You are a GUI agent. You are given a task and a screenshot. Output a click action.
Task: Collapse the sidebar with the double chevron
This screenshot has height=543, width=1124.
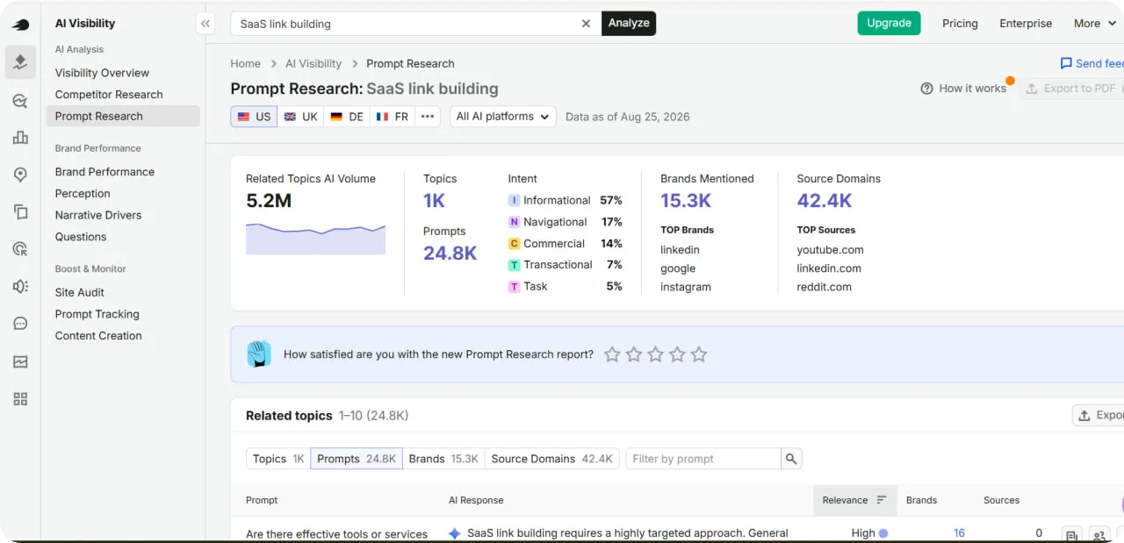[x=205, y=24]
